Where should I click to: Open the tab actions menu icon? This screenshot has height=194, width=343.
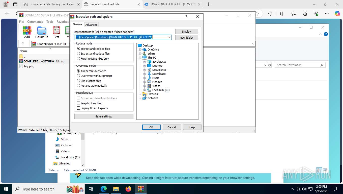click(x=15, y=4)
